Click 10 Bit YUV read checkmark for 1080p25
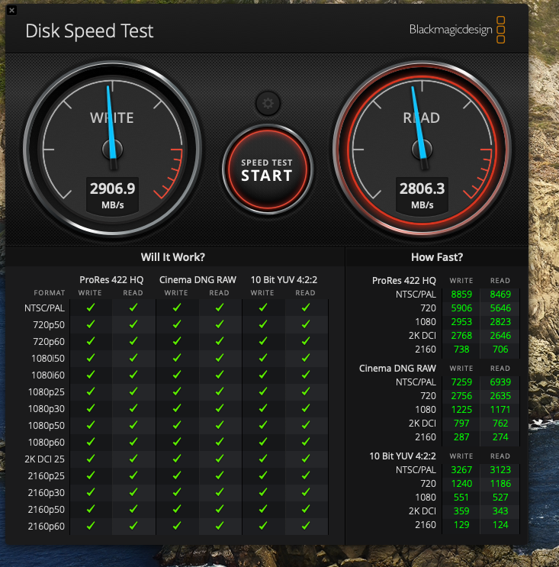This screenshot has width=559, height=567. [x=306, y=391]
